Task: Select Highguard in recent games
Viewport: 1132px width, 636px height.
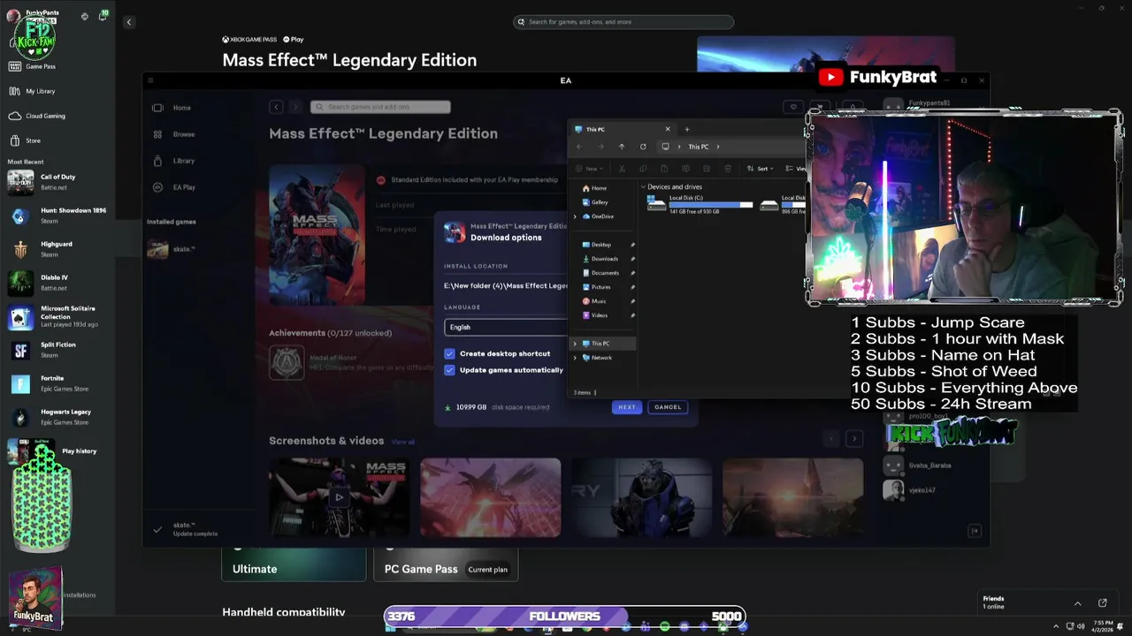Action: point(57,249)
